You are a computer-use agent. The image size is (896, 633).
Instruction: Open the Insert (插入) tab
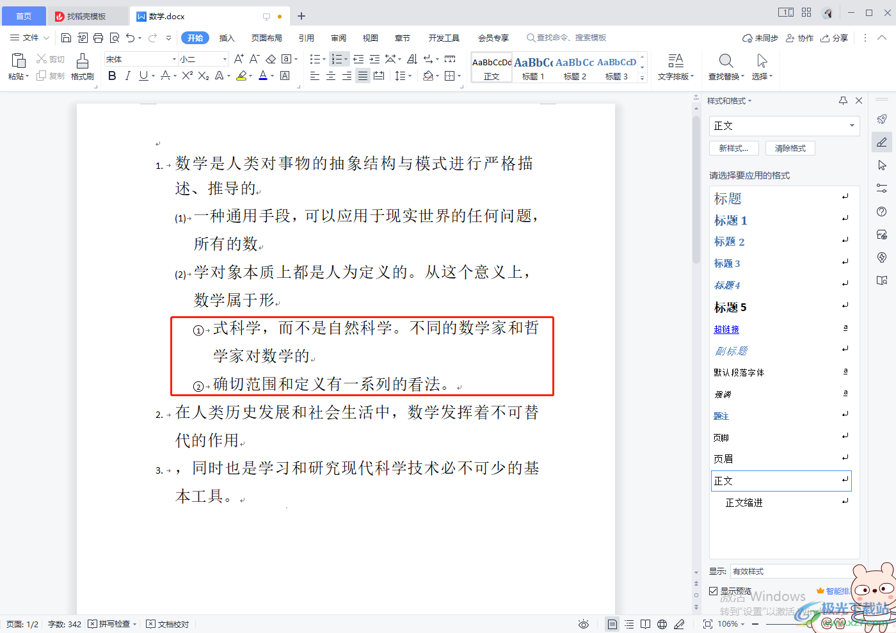click(x=227, y=38)
